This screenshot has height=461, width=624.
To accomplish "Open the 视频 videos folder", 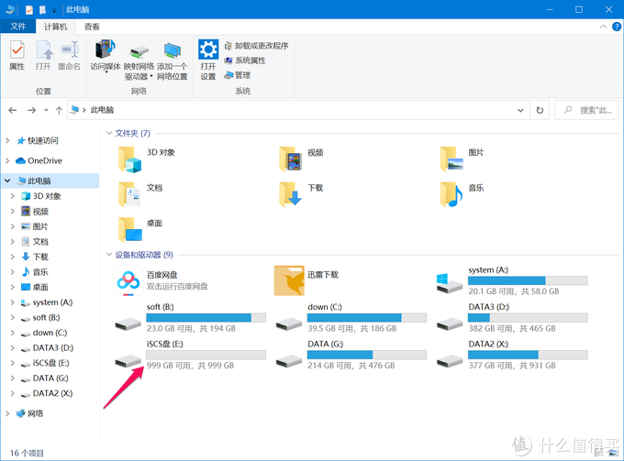I will (291, 159).
